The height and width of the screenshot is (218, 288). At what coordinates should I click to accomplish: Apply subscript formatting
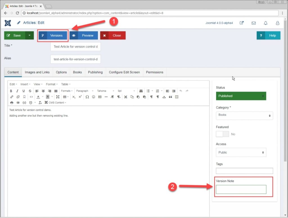tap(74, 97)
